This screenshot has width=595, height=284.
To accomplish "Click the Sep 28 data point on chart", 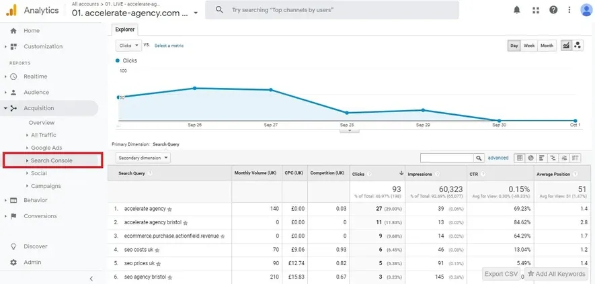I will pyautogui.click(x=347, y=113).
